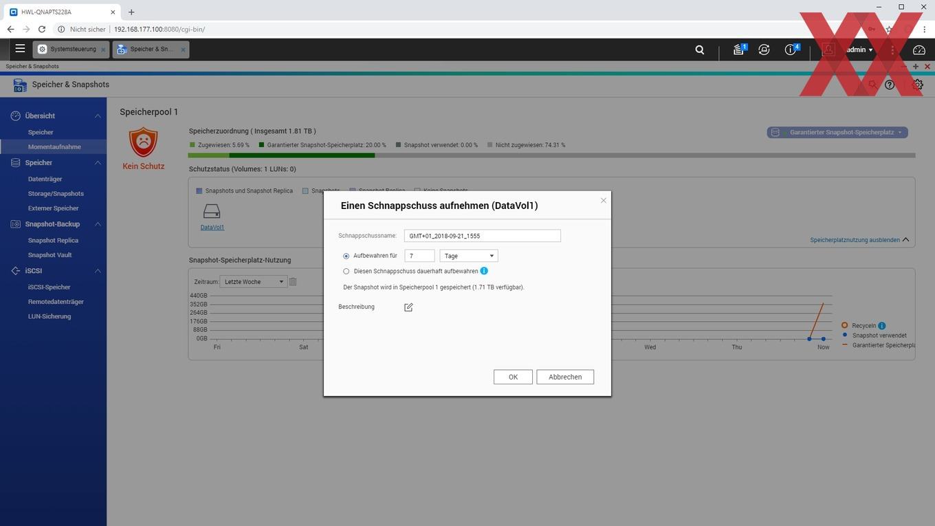Click the DataVol1 drive icon
The image size is (935, 526).
click(212, 211)
